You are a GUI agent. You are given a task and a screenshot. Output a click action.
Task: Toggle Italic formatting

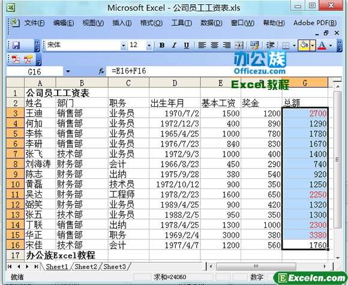point(175,45)
